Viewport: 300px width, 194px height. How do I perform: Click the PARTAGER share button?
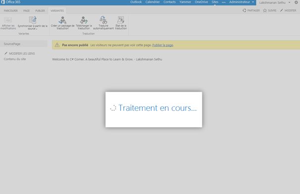pos(251,10)
